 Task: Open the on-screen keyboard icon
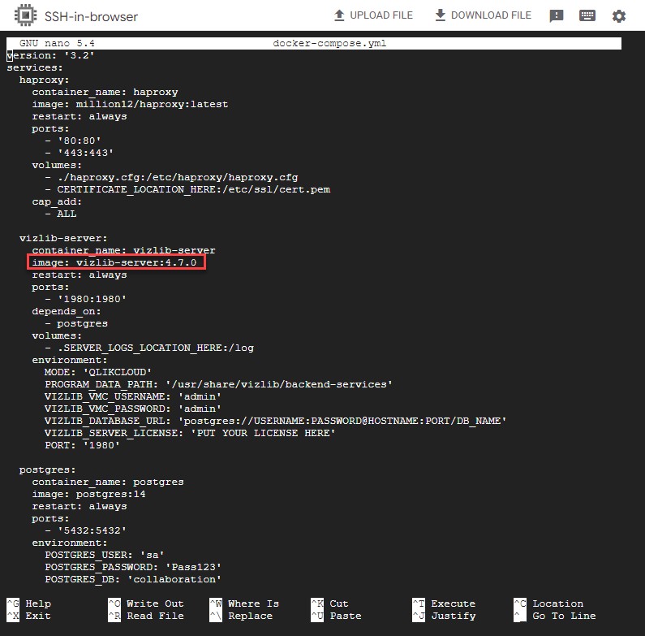587,15
